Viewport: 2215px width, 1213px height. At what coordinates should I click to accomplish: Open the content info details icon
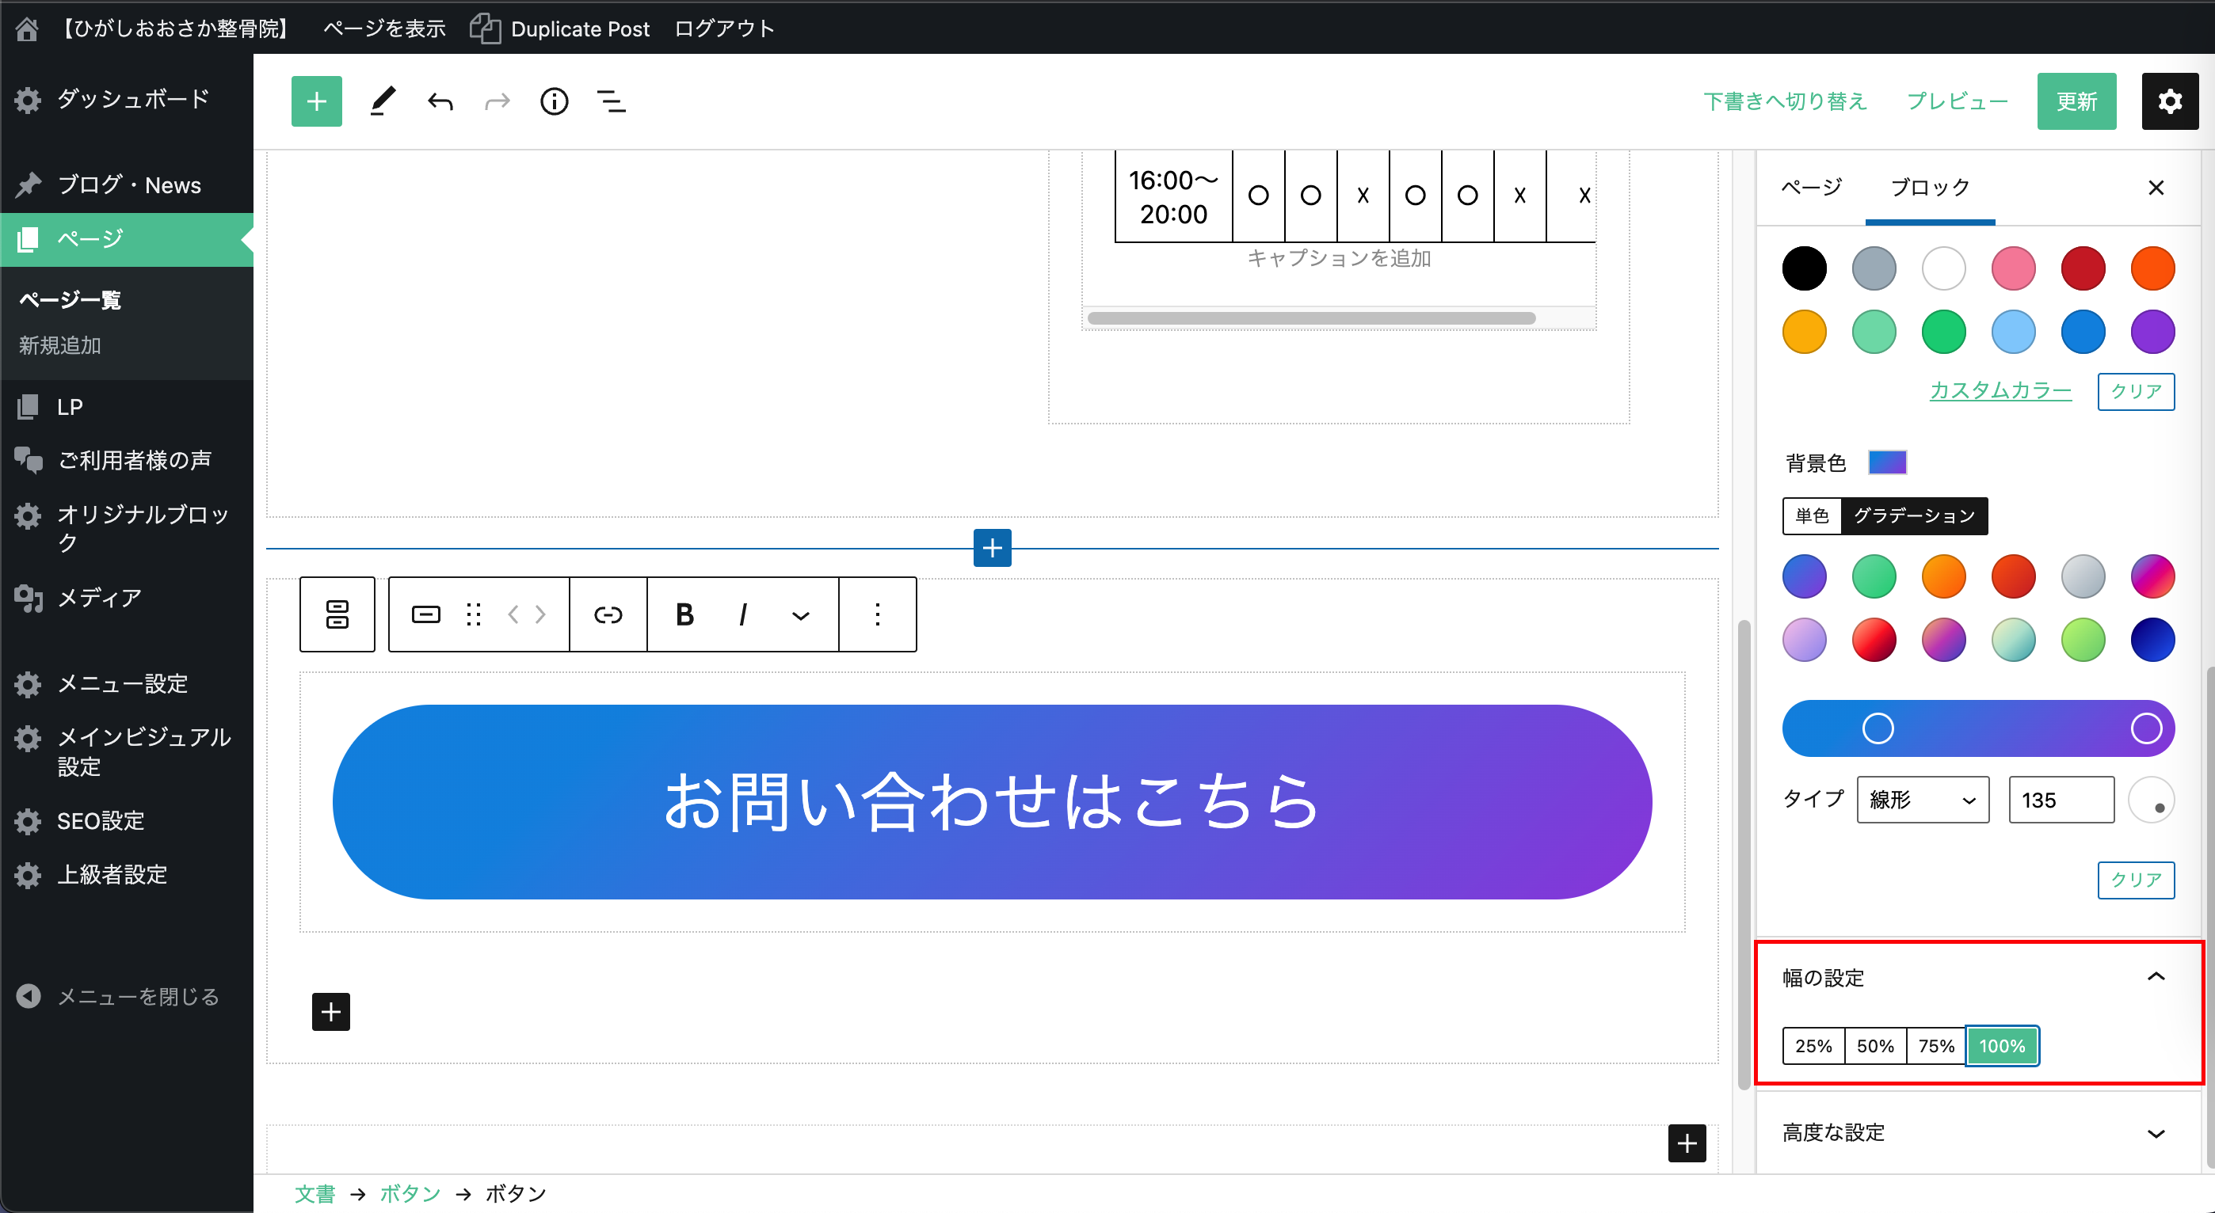tap(554, 101)
